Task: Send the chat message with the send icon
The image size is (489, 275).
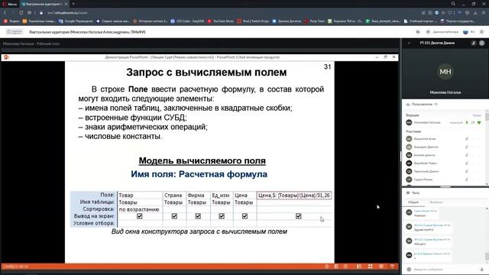Action: click(x=482, y=269)
